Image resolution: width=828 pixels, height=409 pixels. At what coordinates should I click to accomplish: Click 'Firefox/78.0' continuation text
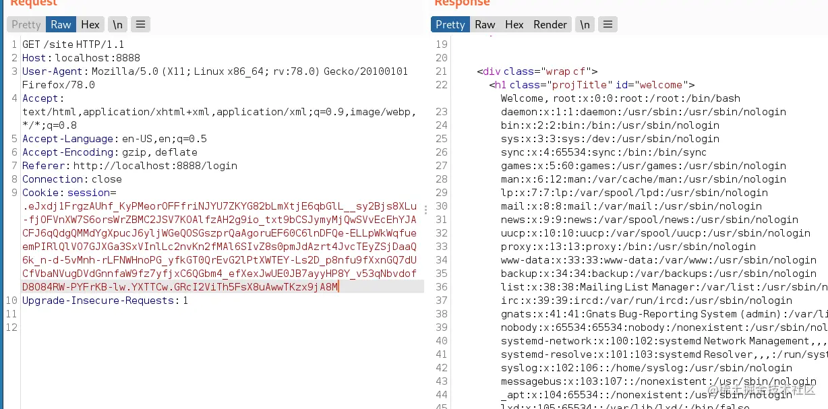(59, 85)
